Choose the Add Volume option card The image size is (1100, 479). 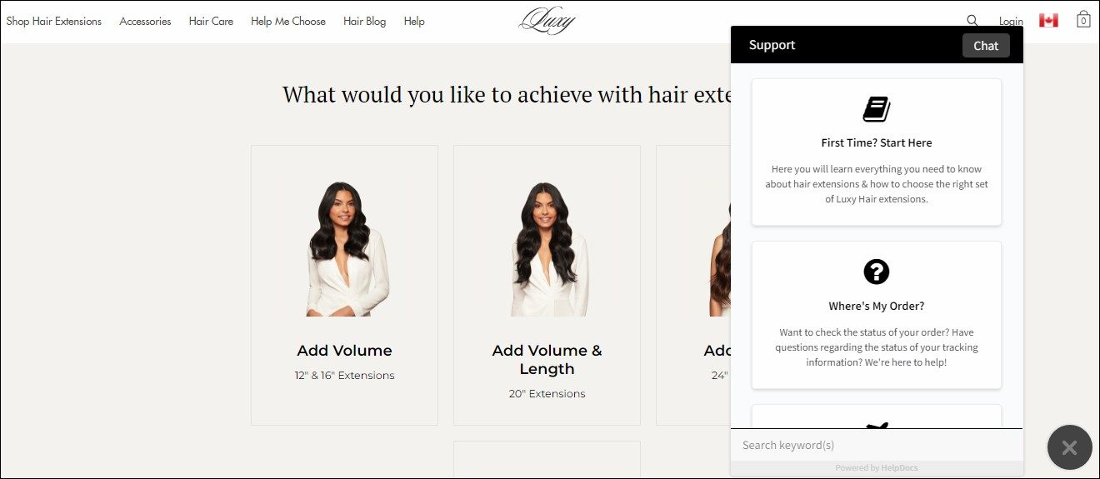(344, 286)
